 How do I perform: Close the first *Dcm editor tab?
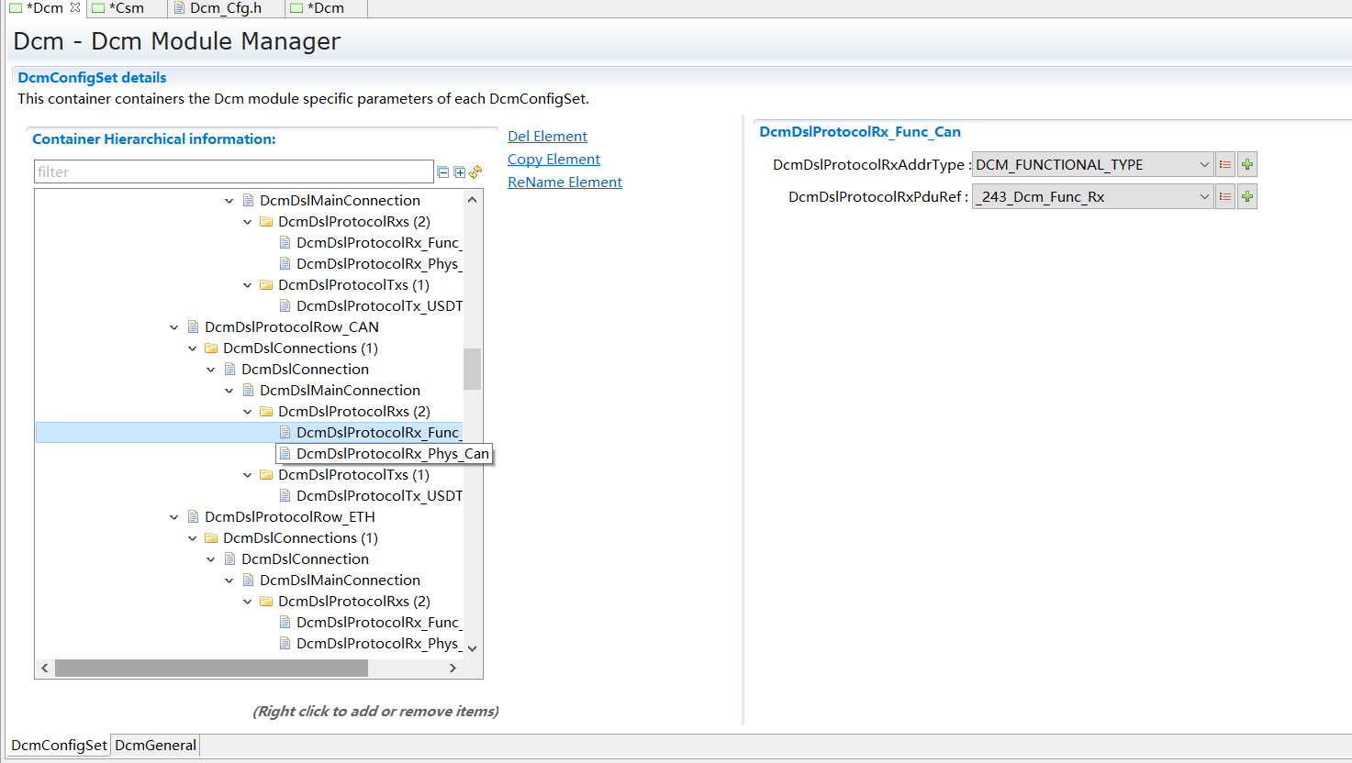[x=75, y=7]
